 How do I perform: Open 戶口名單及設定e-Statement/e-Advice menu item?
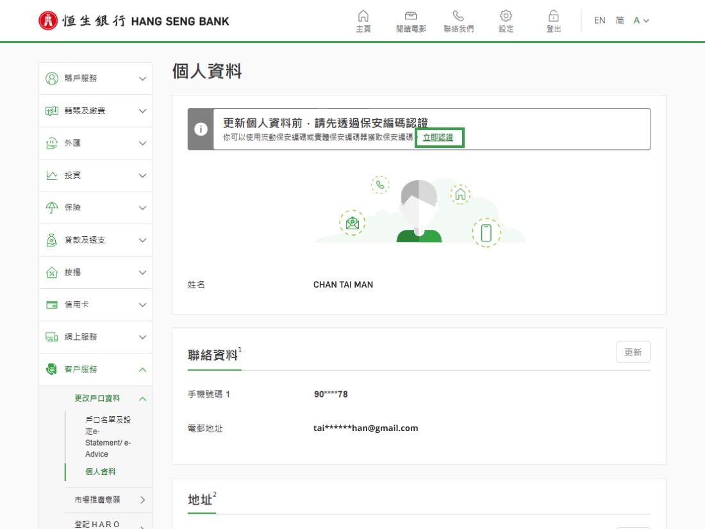[108, 437]
